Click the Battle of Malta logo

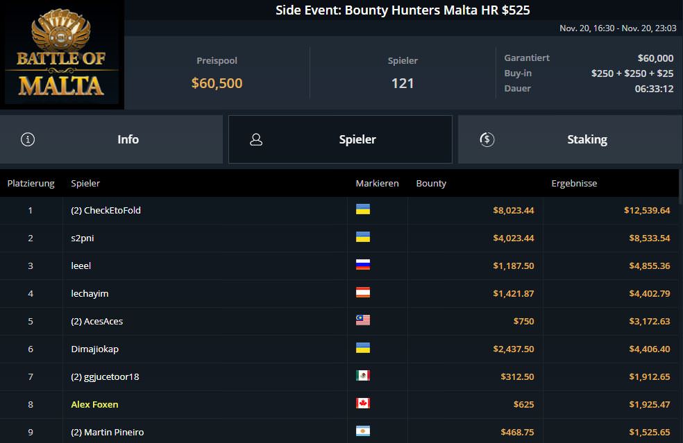62,55
